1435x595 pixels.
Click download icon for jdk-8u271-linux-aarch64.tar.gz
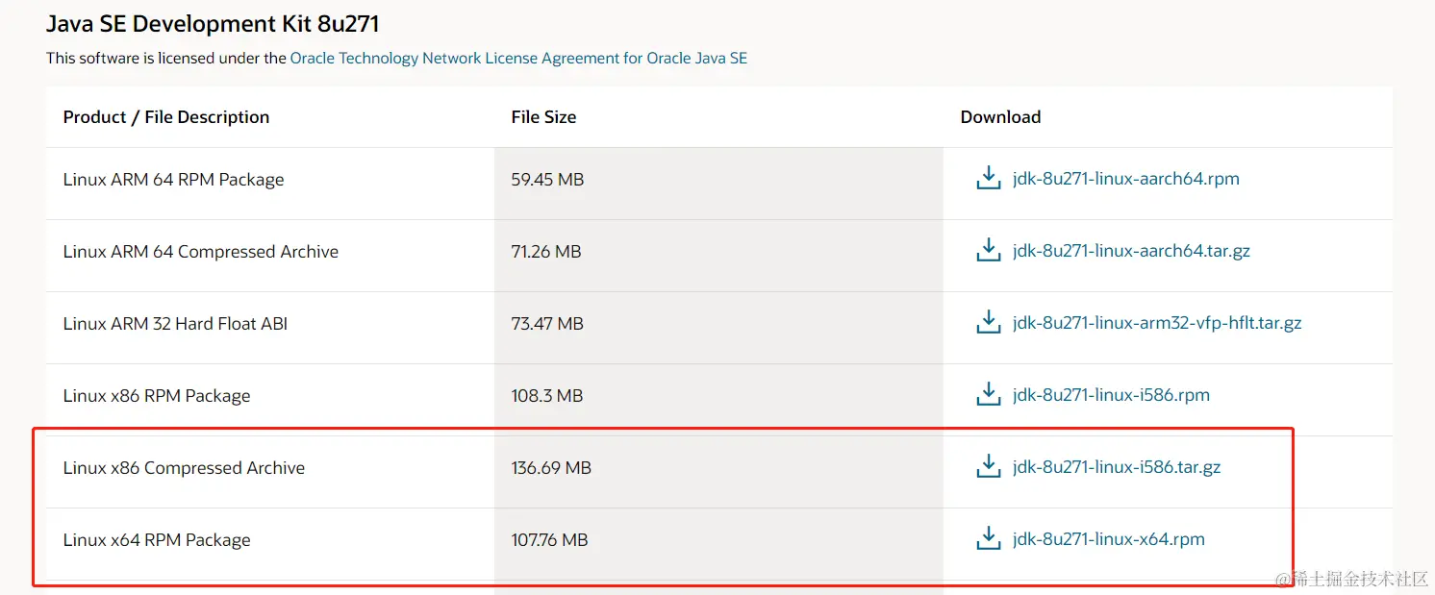(x=989, y=251)
